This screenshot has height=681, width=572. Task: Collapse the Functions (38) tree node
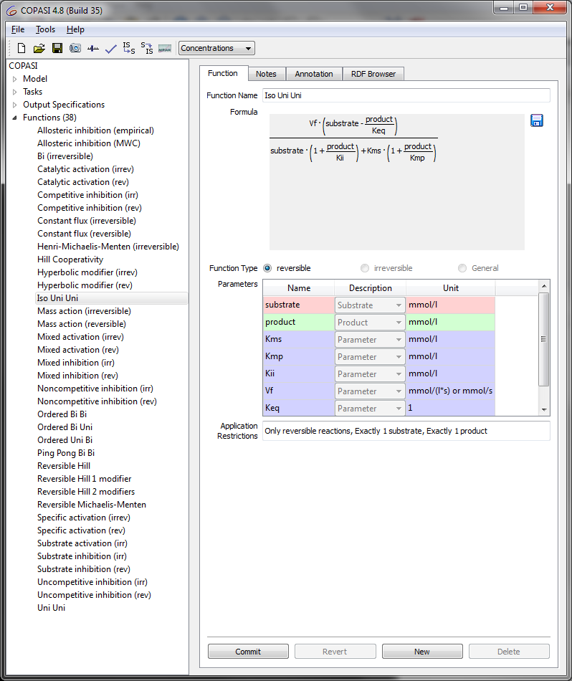click(x=14, y=118)
